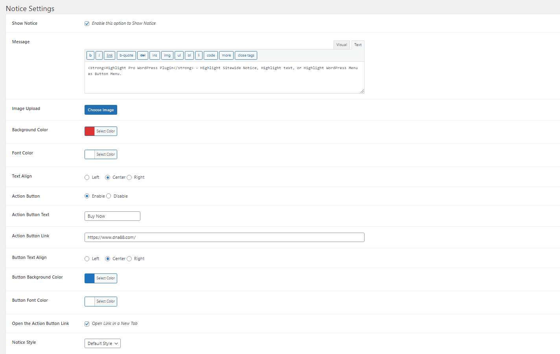Viewport: 560px width, 354px height.
Task: Click the 'more' quicktag button
Action: point(226,55)
